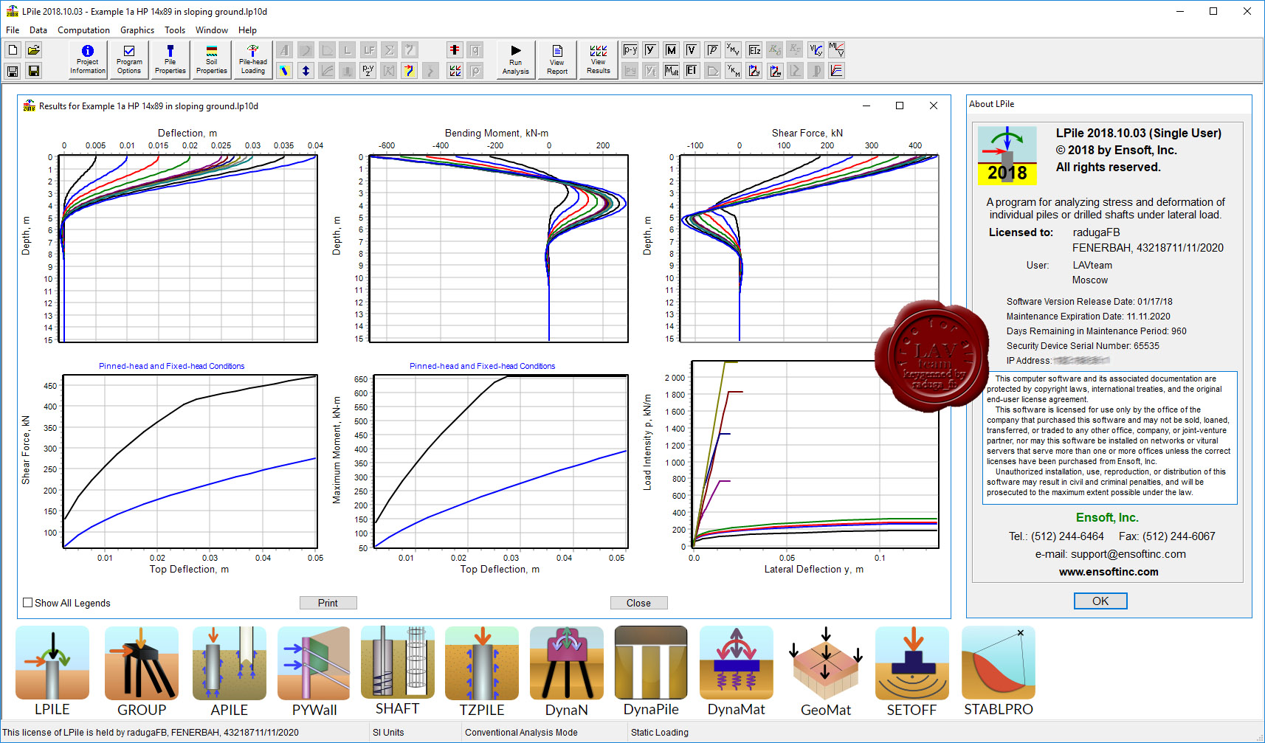Open File menu
This screenshot has height=743, width=1265.
click(13, 30)
